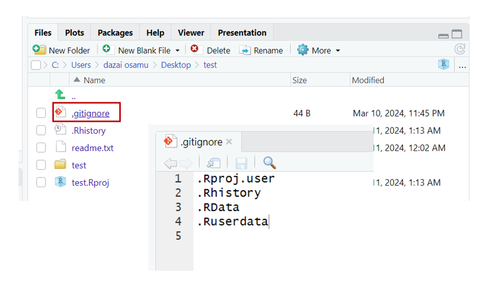
Task: Click the show in new window icon
Action: click(x=214, y=163)
